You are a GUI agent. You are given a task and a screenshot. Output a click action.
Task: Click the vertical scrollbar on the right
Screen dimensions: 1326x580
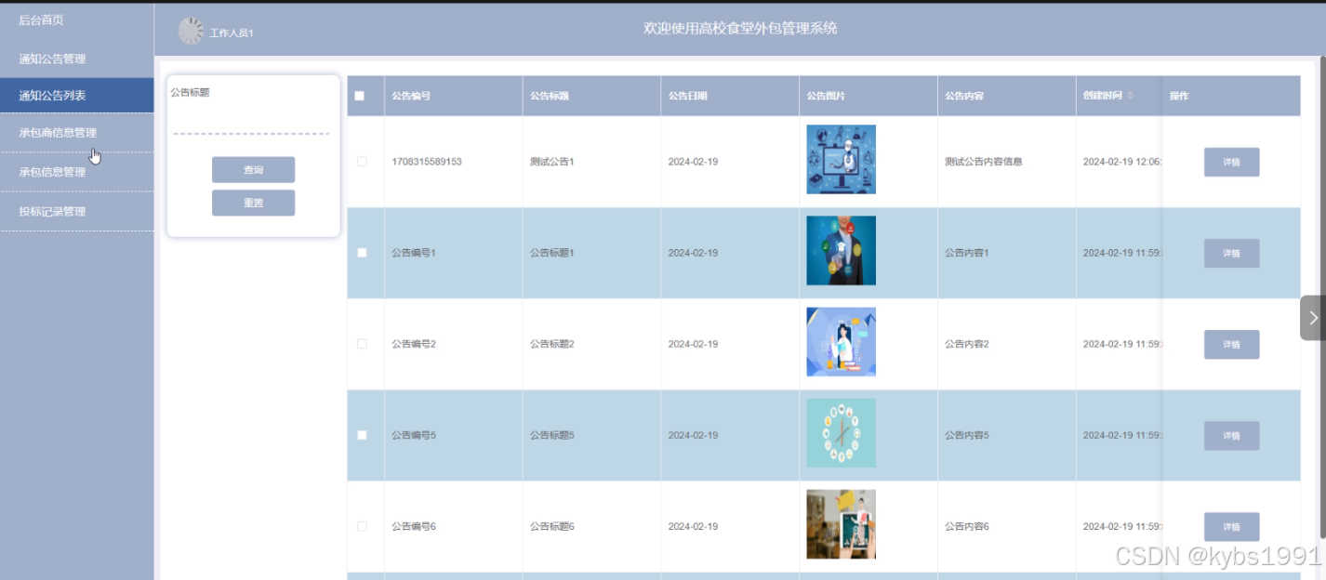pos(1321,297)
